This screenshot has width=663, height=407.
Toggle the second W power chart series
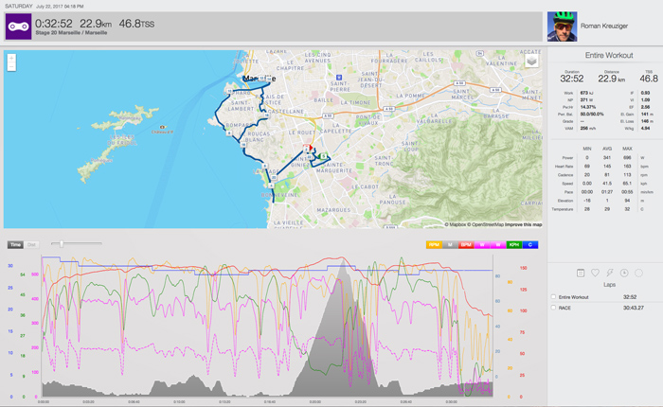click(497, 245)
